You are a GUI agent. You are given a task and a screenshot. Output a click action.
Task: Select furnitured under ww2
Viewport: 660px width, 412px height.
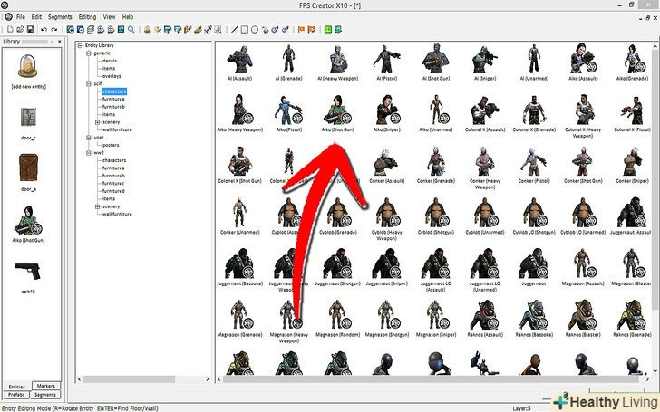tap(113, 191)
